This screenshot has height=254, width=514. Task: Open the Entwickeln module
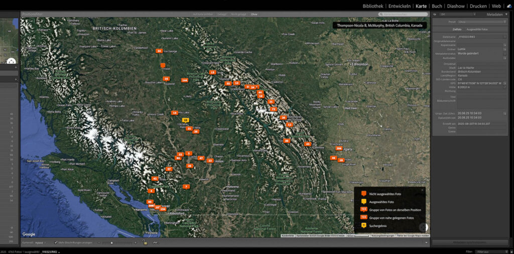pyautogui.click(x=400, y=6)
